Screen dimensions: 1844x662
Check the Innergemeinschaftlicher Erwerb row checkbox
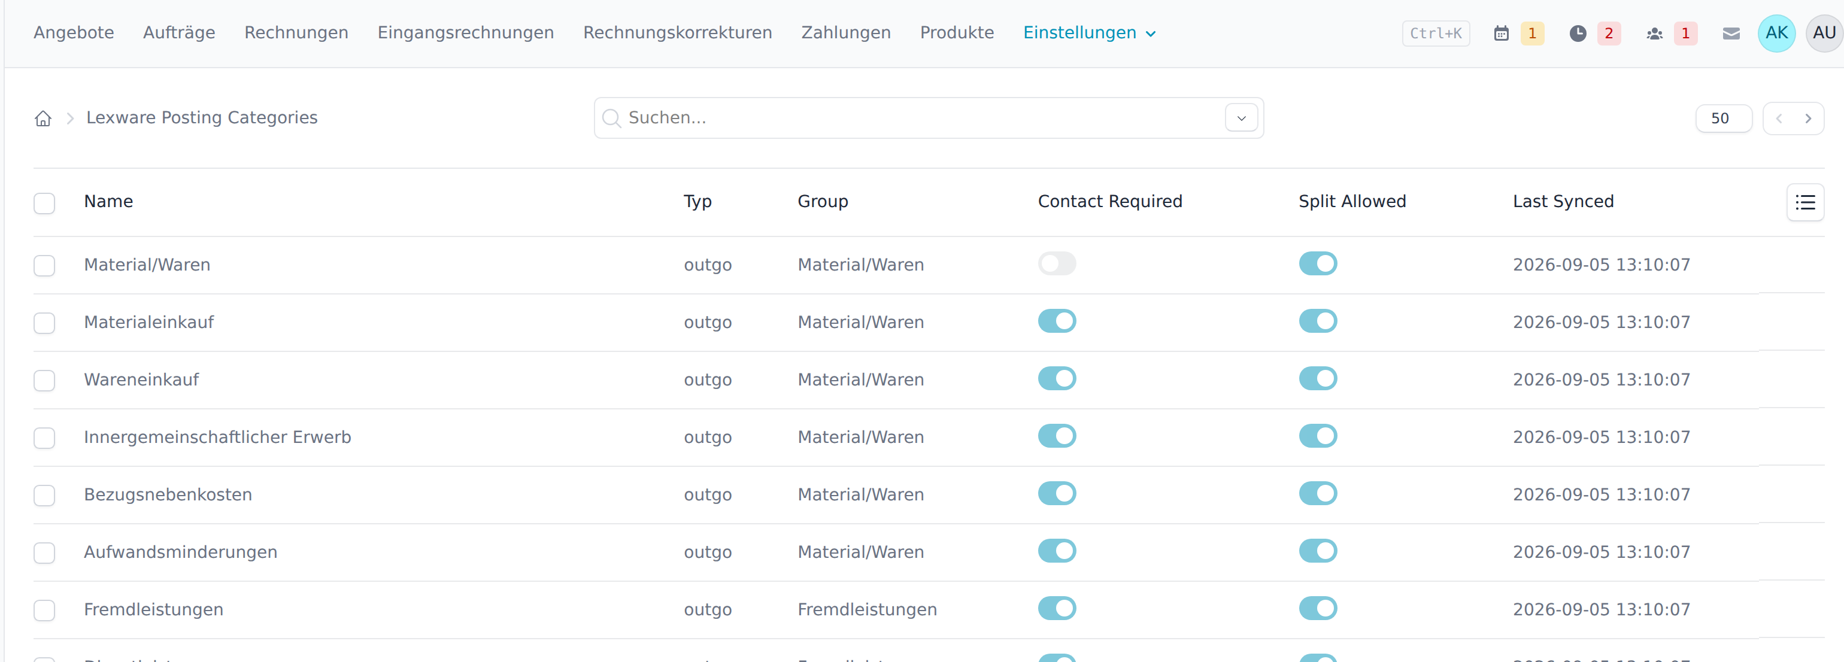(44, 438)
